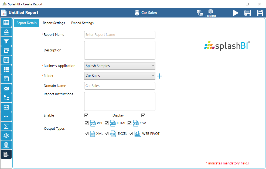Viewport: 266px width, 169px height.
Task: Open the email envelope icon in sidebar
Action: click(x=6, y=89)
